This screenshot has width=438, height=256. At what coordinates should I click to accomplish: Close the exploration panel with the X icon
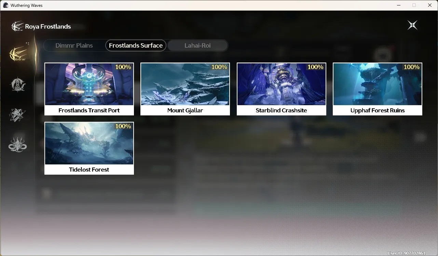412,25
